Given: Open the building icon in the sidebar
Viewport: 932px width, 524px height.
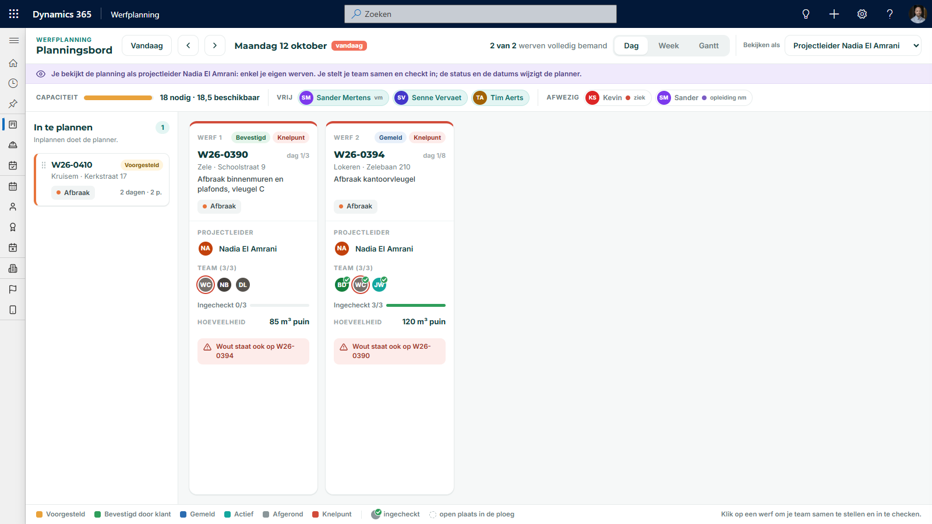Looking at the screenshot, I should click(x=13, y=268).
